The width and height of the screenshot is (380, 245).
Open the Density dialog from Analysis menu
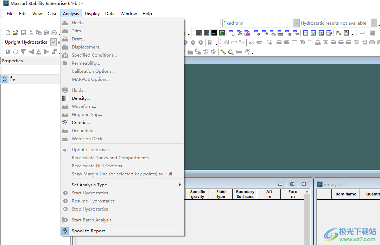tap(81, 98)
